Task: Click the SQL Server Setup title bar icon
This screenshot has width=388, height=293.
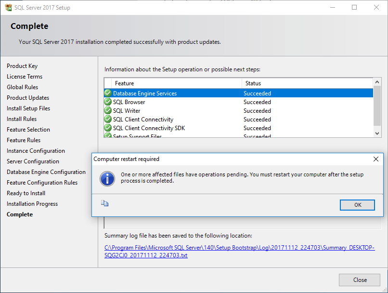Action: coord(8,8)
